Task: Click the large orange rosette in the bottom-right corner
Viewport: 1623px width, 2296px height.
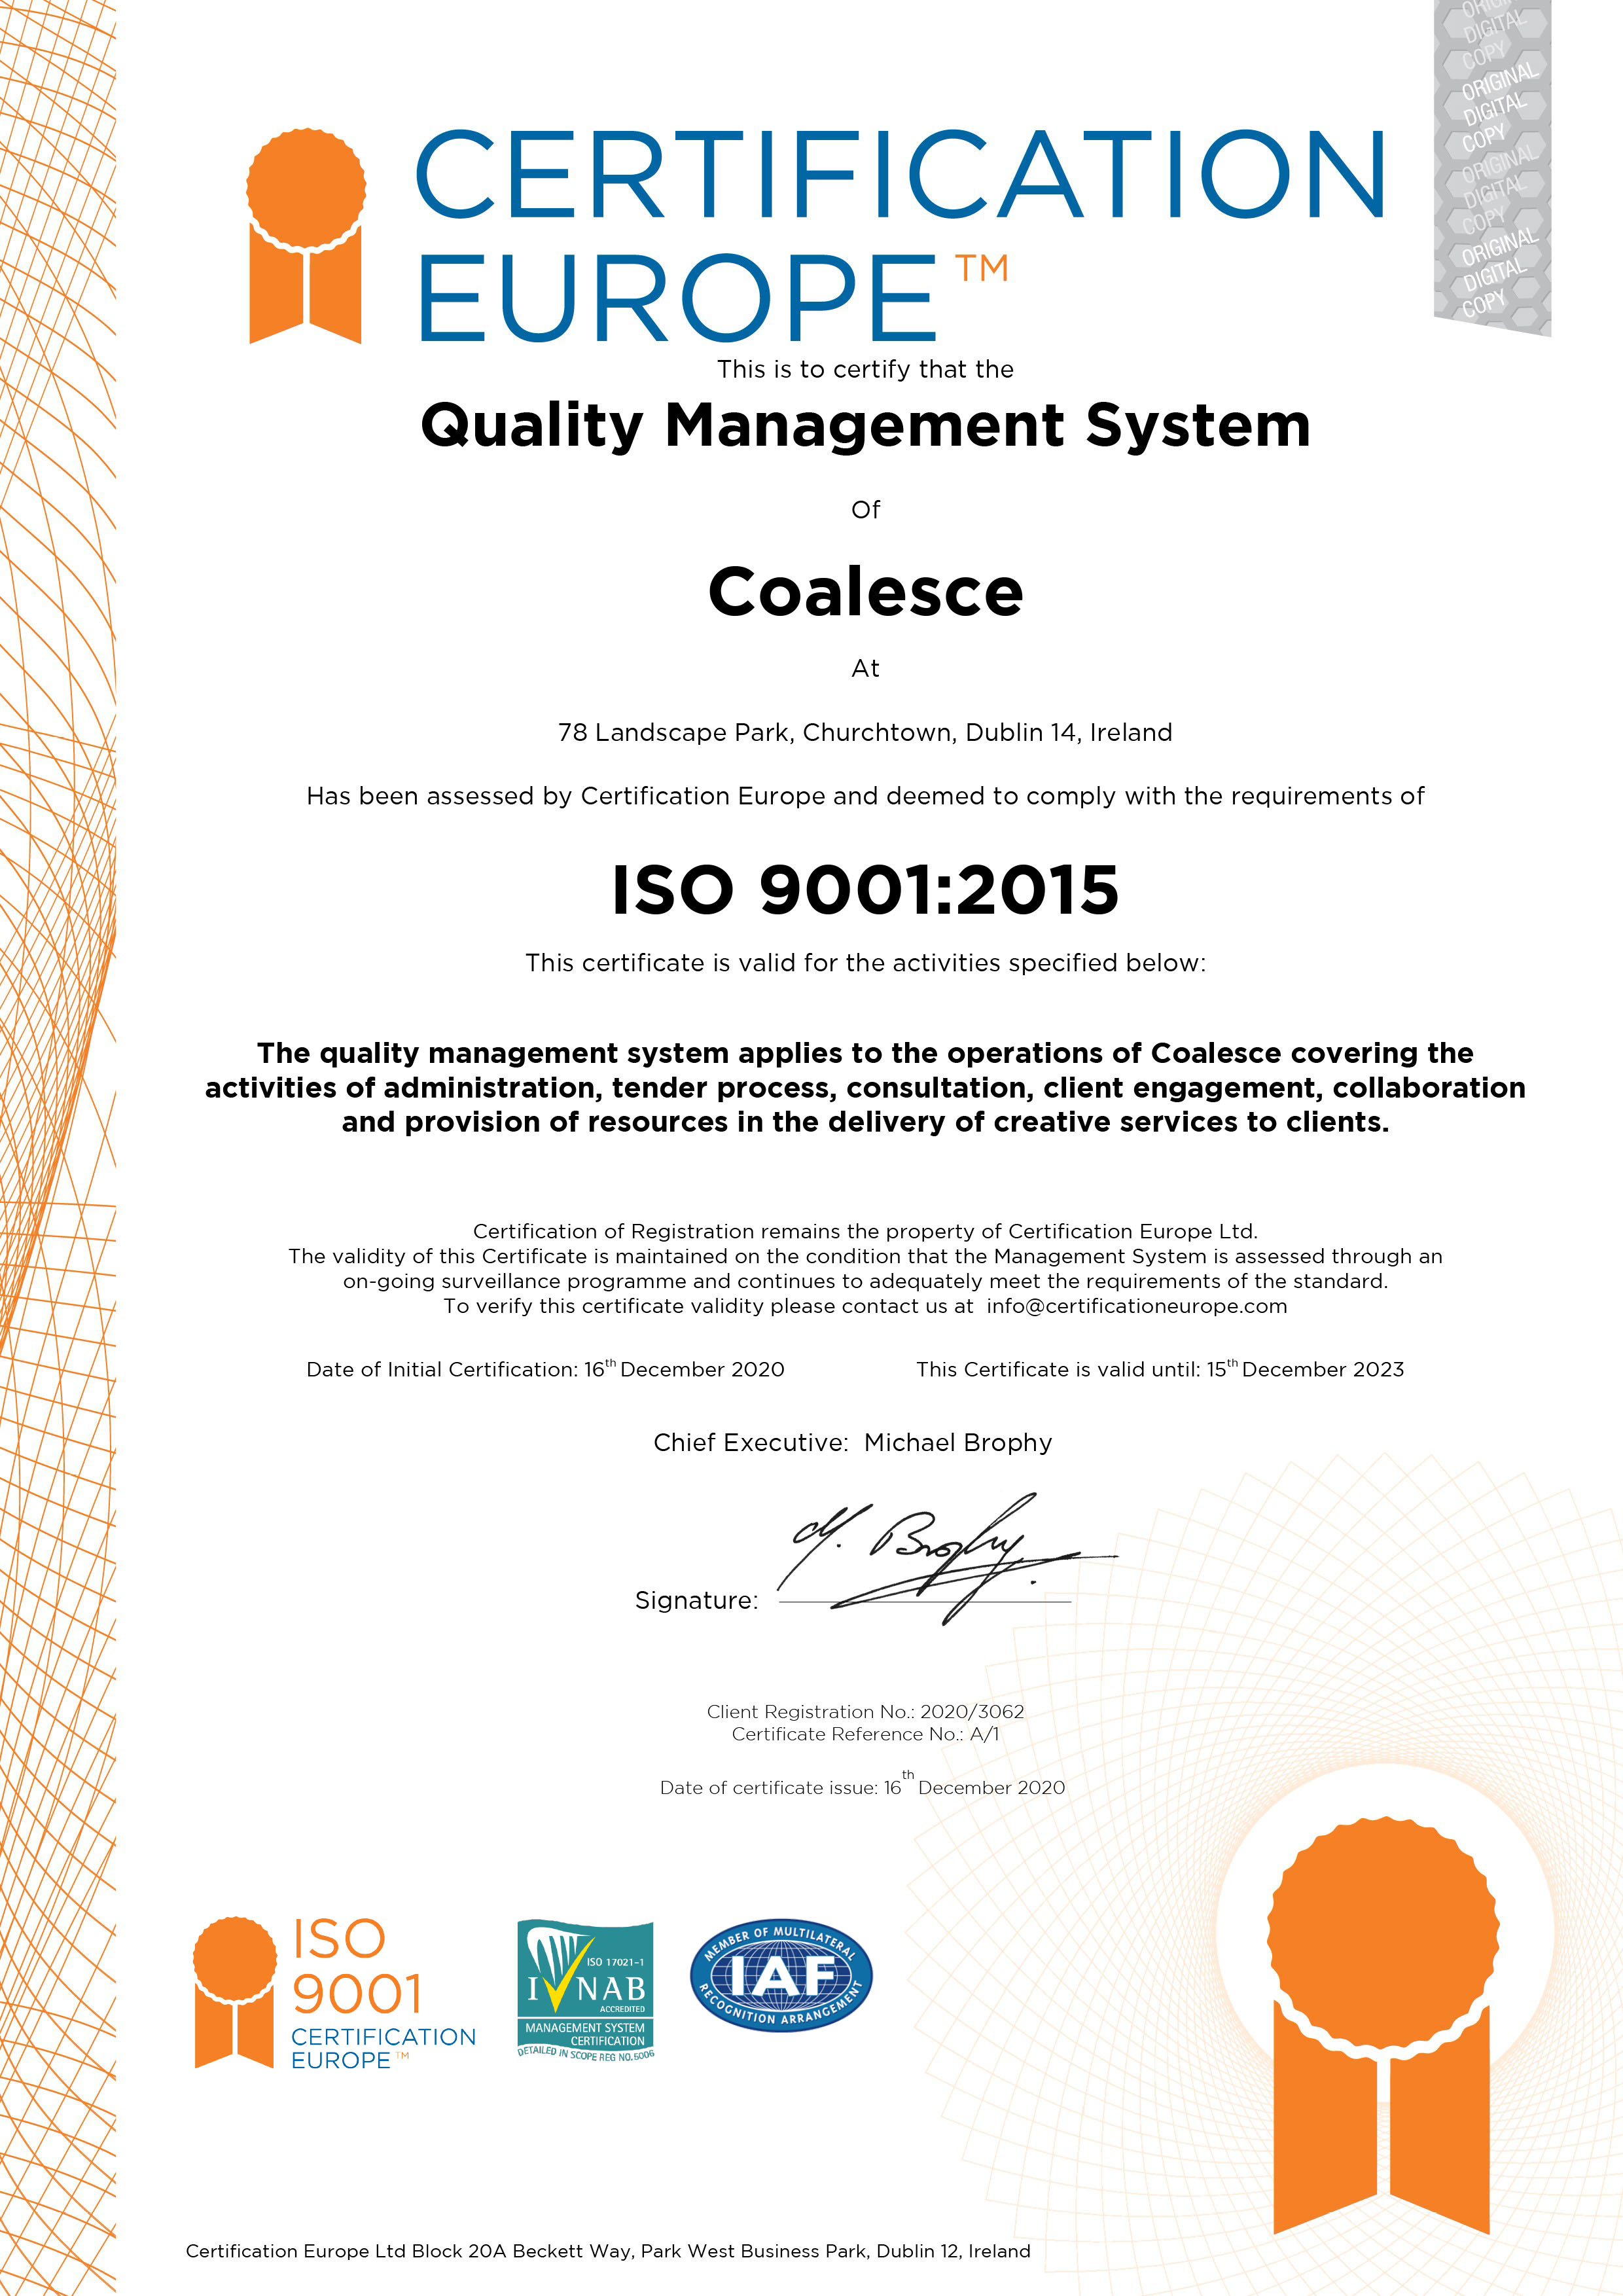Action: click(x=1383, y=2025)
